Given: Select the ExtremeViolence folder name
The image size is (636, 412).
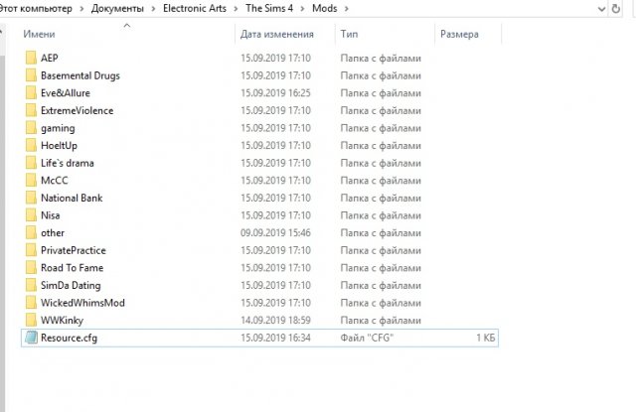Looking at the screenshot, I should pyautogui.click(x=78, y=110).
